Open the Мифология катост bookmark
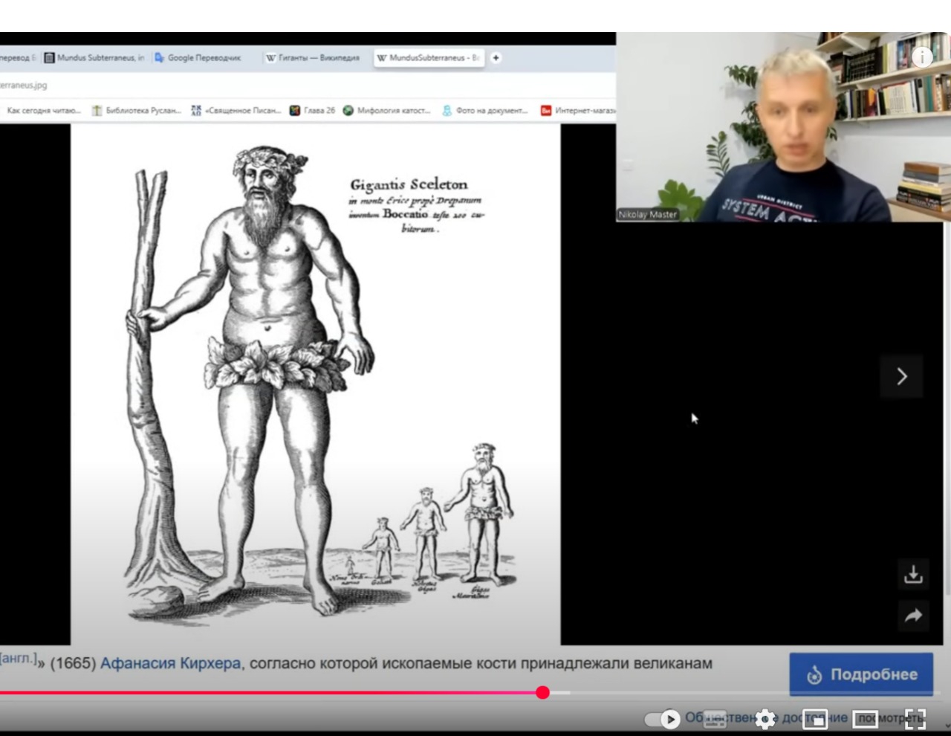 [386, 111]
